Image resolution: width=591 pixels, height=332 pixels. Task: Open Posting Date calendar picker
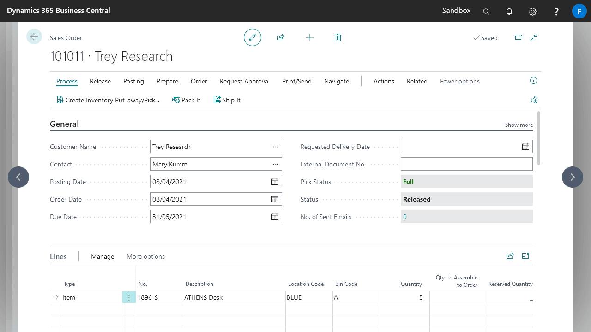[275, 182]
